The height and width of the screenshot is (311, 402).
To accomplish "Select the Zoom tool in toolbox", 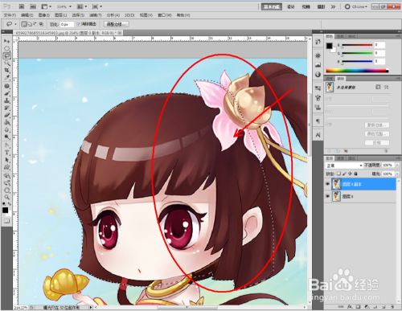I will (x=6, y=198).
